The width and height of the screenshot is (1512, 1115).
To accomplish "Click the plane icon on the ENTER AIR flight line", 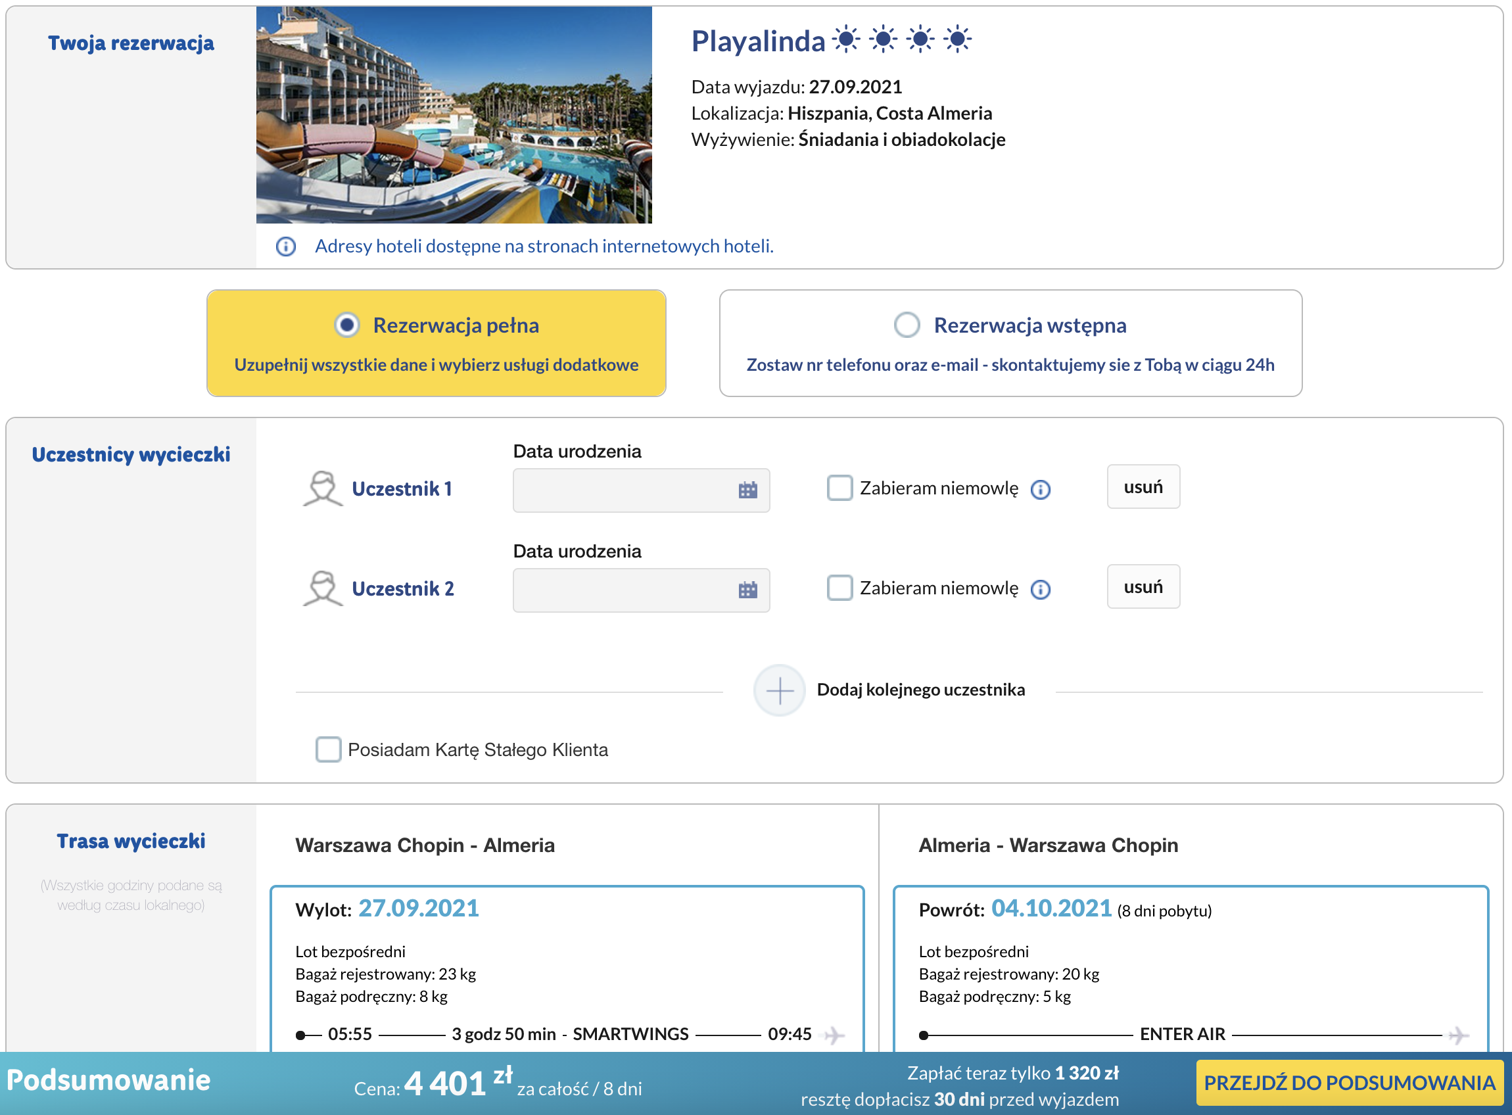I will point(1458,1035).
